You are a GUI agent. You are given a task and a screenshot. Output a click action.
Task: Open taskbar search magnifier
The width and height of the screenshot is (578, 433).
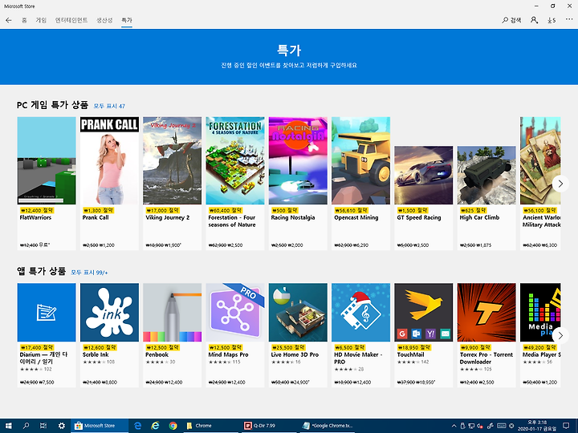click(x=26, y=426)
